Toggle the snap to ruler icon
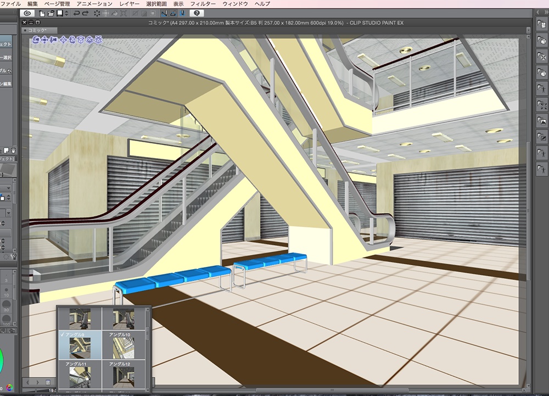The height and width of the screenshot is (396, 549). (x=164, y=13)
